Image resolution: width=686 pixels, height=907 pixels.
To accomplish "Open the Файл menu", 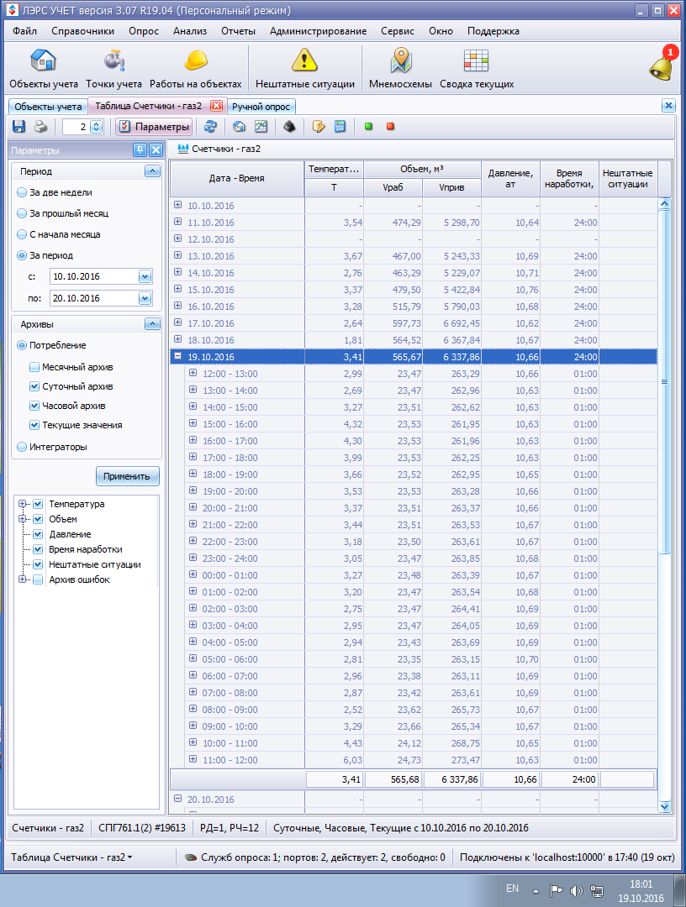I will point(25,31).
